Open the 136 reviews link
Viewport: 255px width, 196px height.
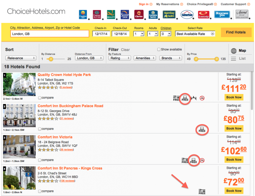click(x=67, y=181)
